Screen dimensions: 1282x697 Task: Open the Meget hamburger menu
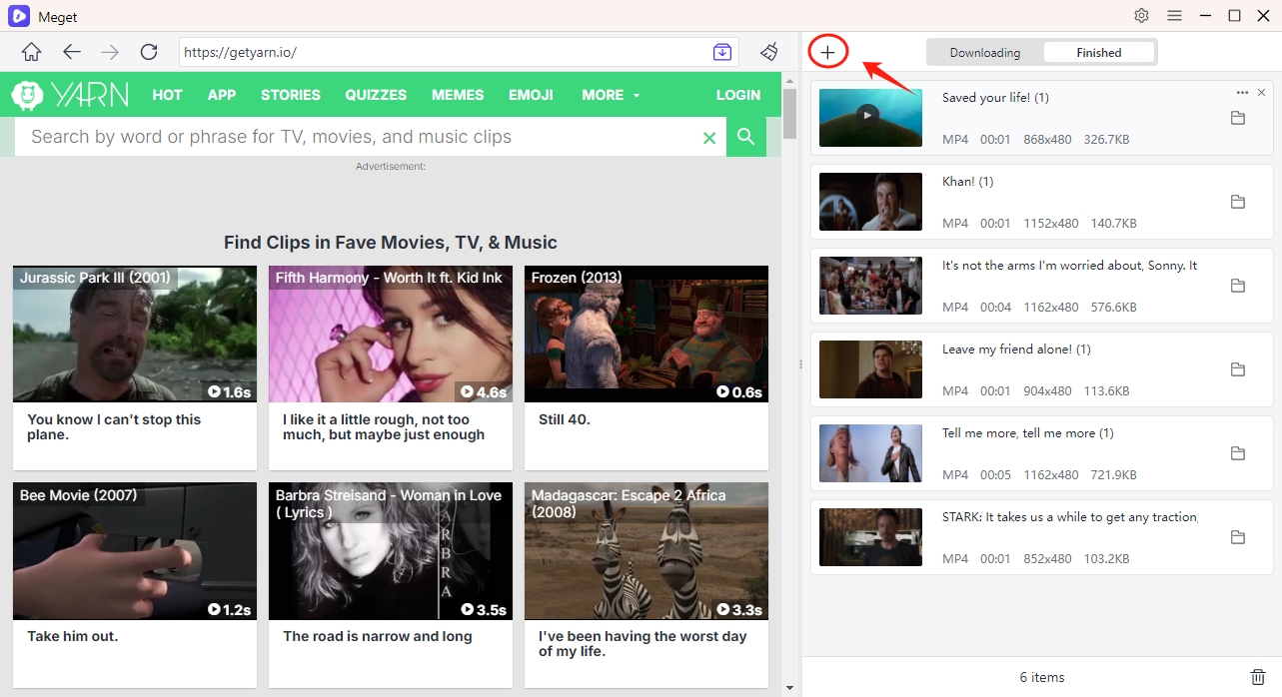point(1175,16)
